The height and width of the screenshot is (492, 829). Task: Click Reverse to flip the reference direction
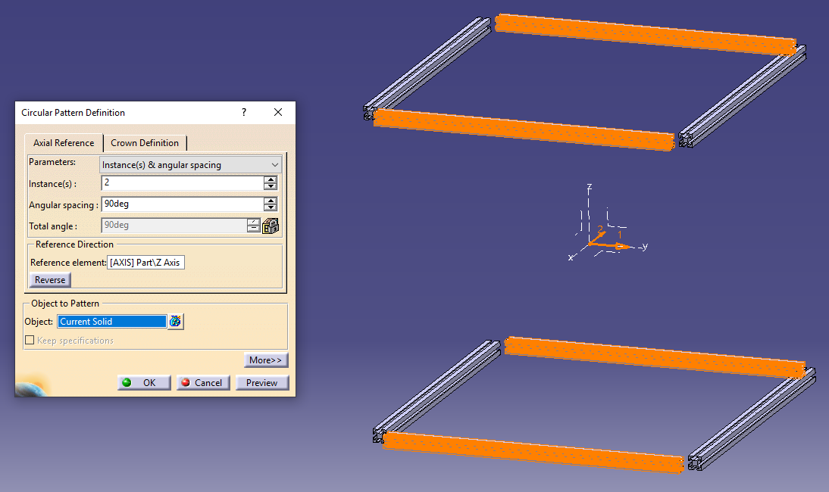click(x=49, y=279)
